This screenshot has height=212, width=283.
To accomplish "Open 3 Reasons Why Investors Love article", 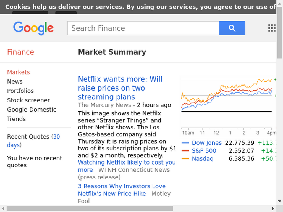I will point(122,190).
